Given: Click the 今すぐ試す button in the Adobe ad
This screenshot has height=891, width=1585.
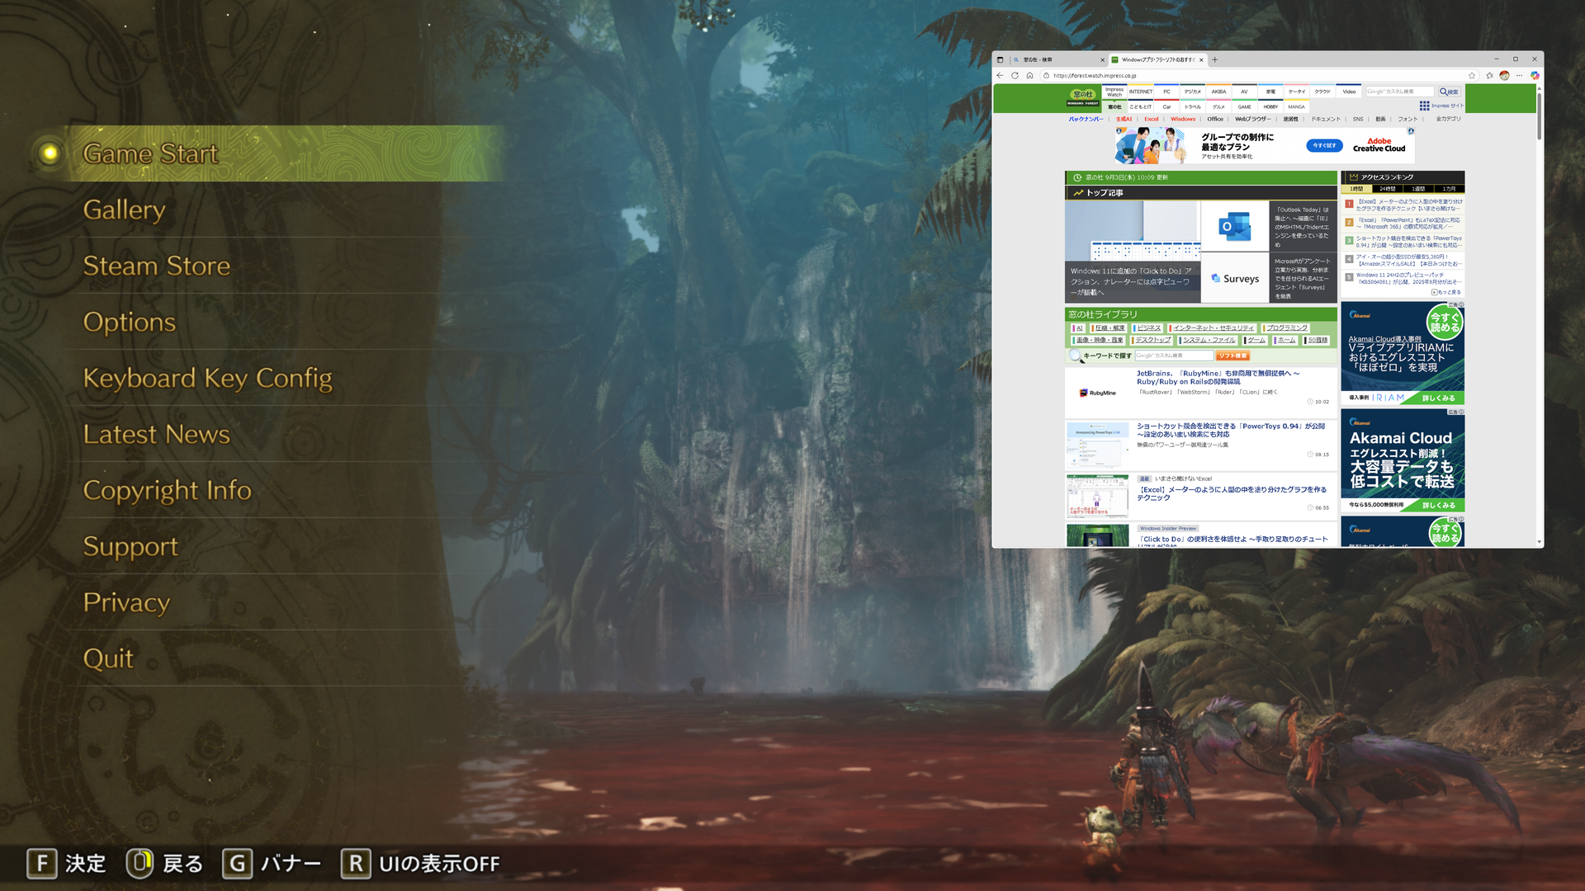Looking at the screenshot, I should 1323,145.
